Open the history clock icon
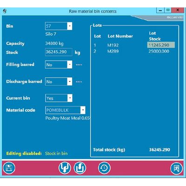The height and width of the screenshot is (186, 186). (x=104, y=168)
